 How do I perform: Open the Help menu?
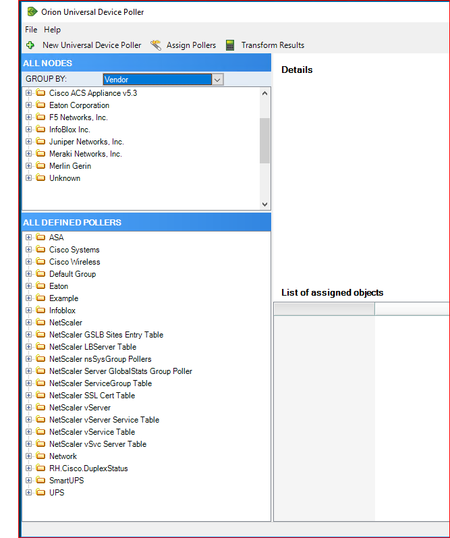point(52,30)
